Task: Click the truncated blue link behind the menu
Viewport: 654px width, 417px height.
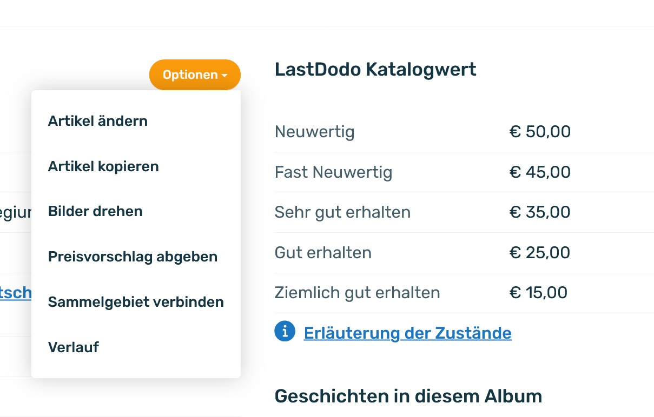Action: click(16, 293)
